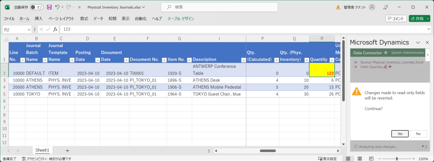Click the Redo arrow icon
Screen dimensions: 434x162
click(x=68, y=7)
